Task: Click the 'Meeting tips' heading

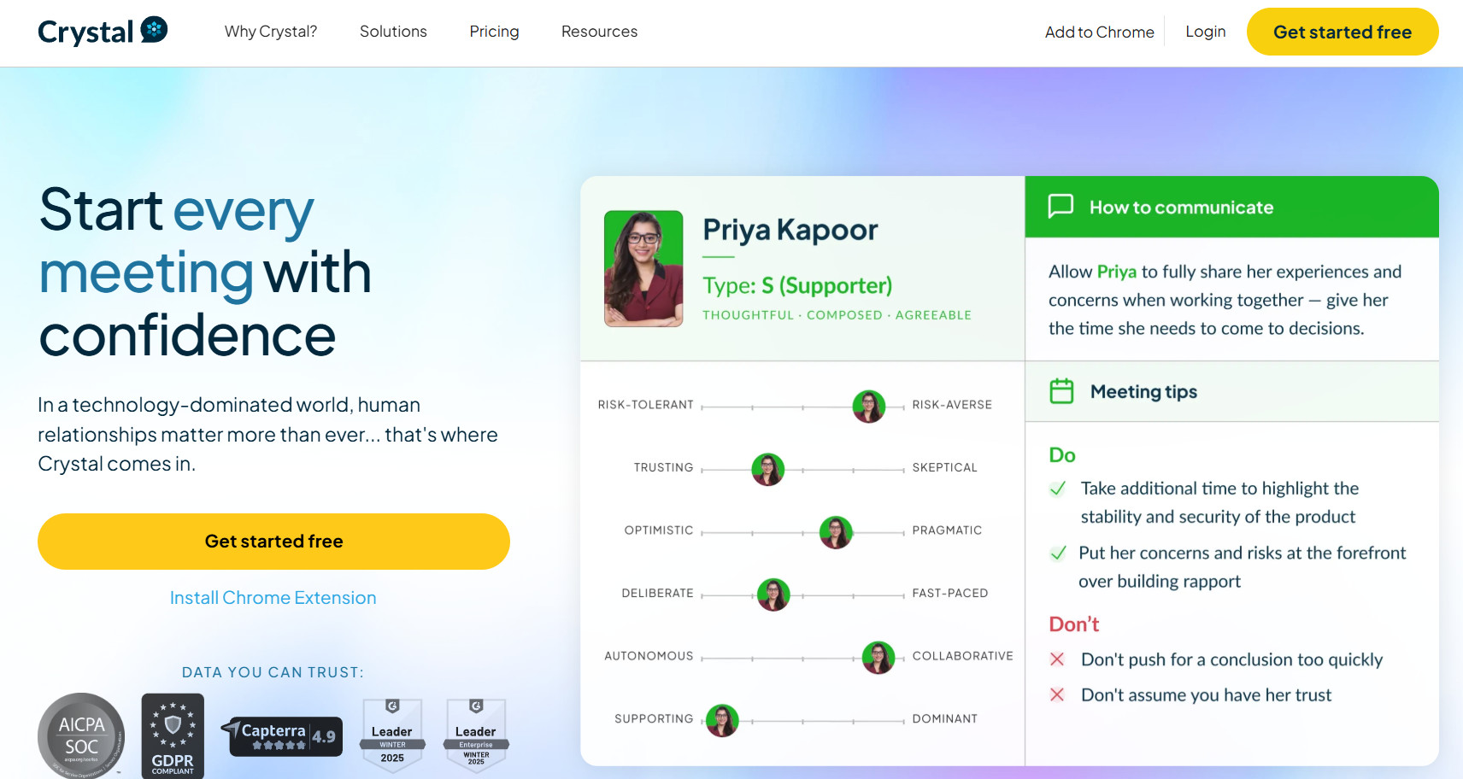Action: click(x=1143, y=392)
